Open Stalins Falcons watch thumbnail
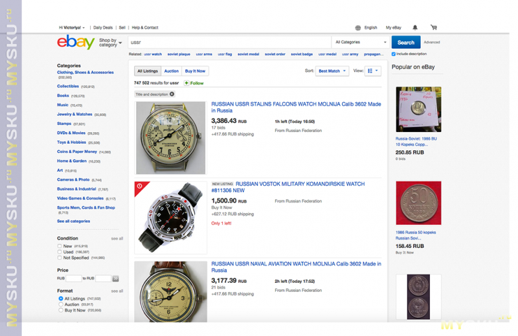The height and width of the screenshot is (336, 518). [x=170, y=138]
